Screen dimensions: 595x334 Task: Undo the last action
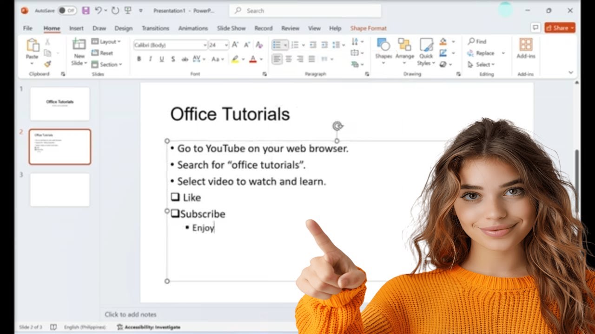98,10
